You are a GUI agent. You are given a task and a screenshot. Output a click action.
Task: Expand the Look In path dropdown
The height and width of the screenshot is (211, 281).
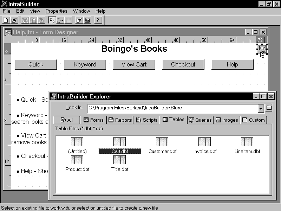(261, 108)
